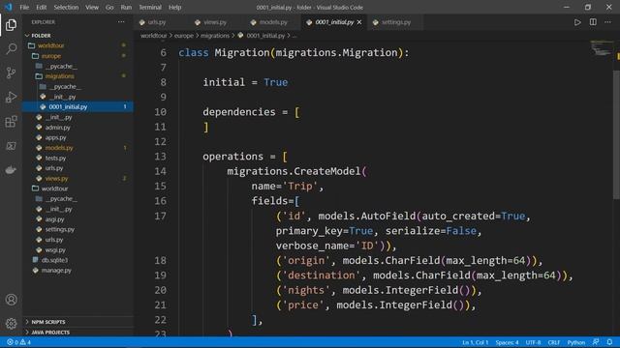Open the Docker view icon

pos(11,170)
